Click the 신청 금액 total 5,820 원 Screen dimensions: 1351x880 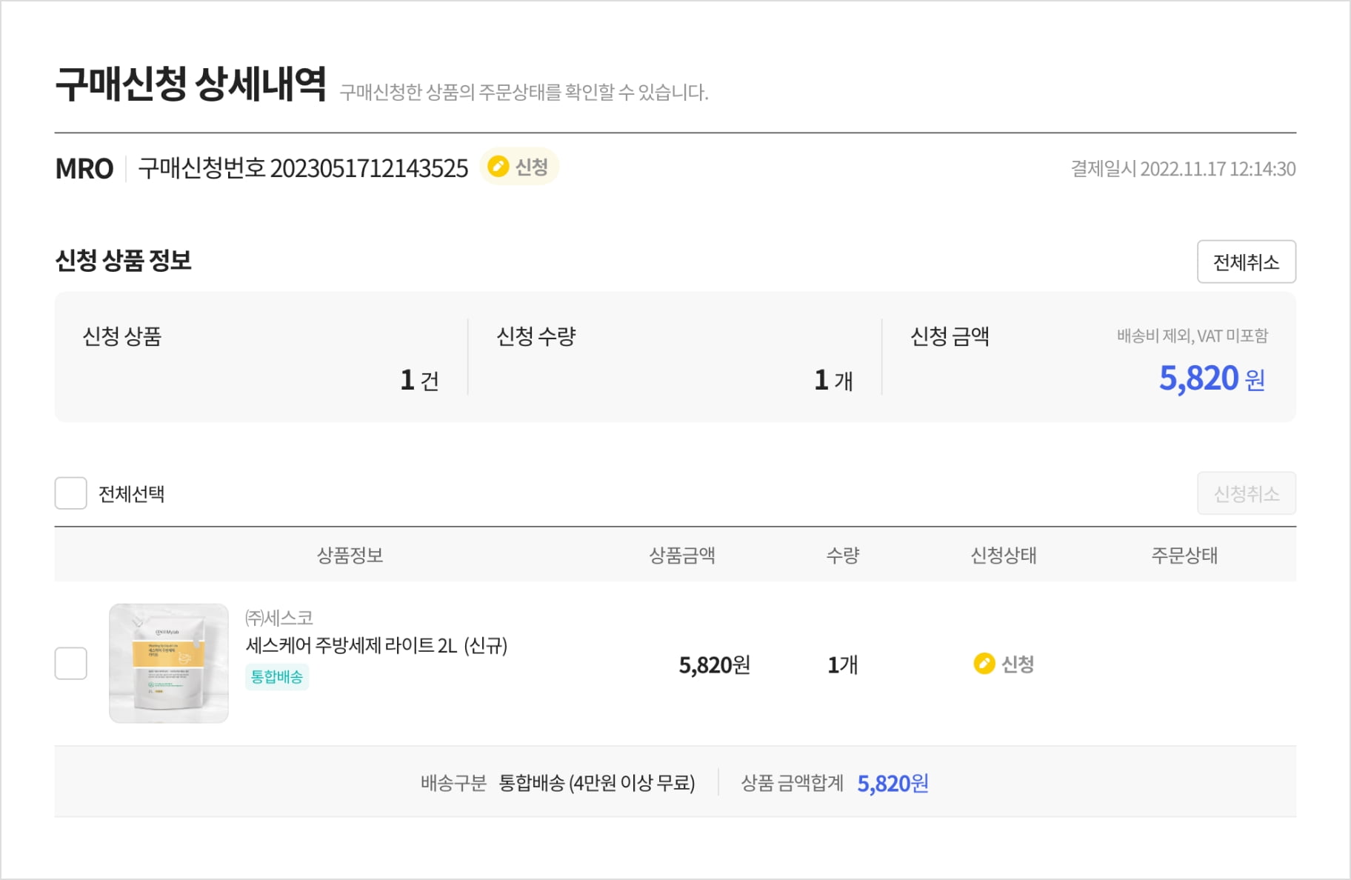coord(1212,379)
